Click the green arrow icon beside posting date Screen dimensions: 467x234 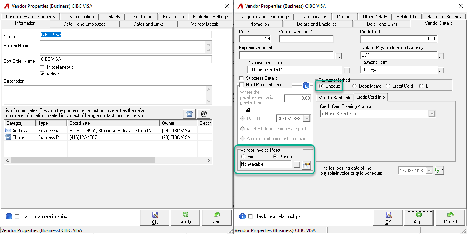click(x=439, y=170)
